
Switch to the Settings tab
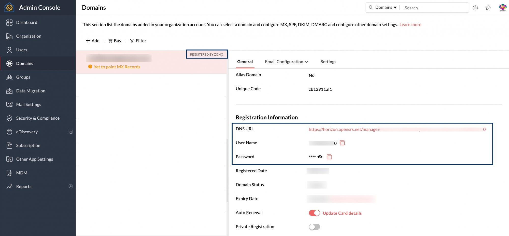[328, 62]
